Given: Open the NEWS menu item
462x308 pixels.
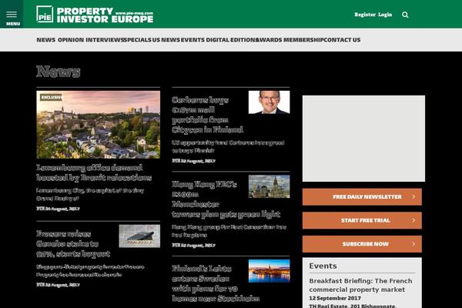Looking at the screenshot, I should [45, 40].
